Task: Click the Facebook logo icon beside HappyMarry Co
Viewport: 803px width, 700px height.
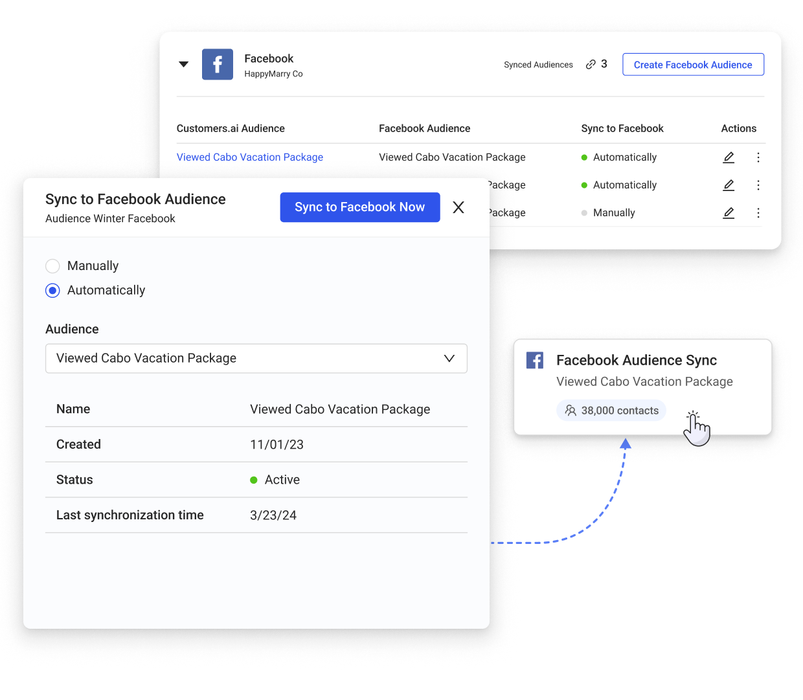Action: click(217, 65)
